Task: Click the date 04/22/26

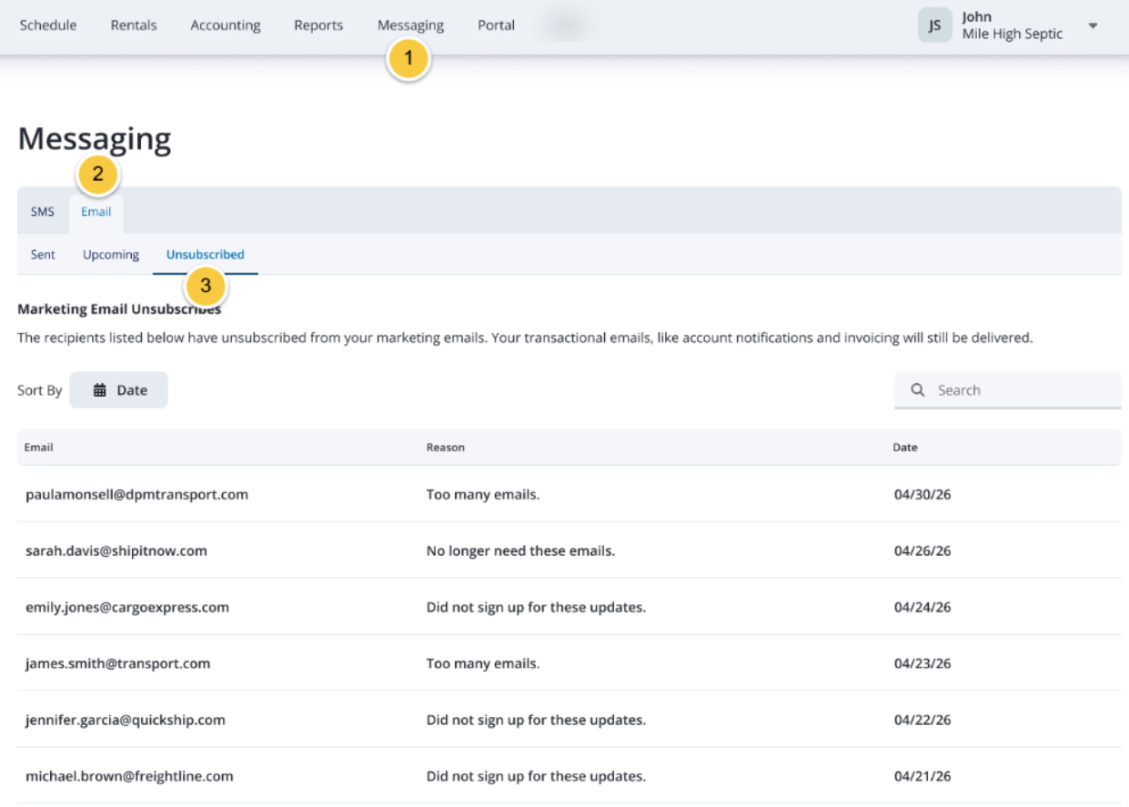Action: pyautogui.click(x=922, y=721)
